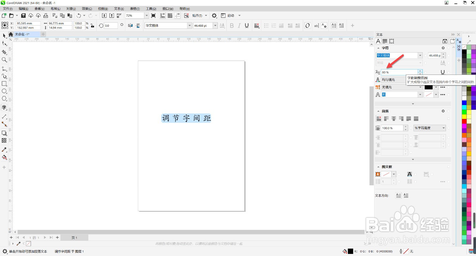Select the Pick tool in the toolbox
The width and height of the screenshot is (476, 256).
(4, 36)
